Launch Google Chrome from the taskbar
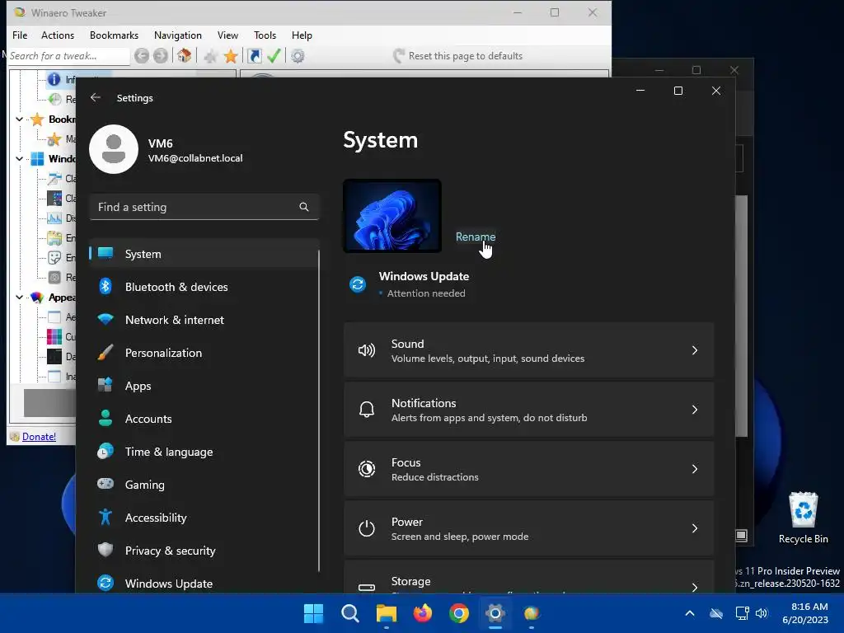The image size is (844, 633). pyautogui.click(x=459, y=613)
